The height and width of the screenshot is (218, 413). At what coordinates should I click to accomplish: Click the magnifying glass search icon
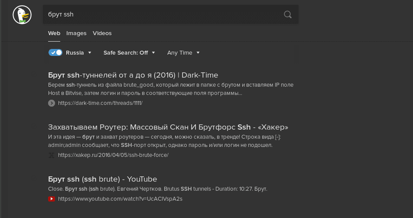click(288, 14)
